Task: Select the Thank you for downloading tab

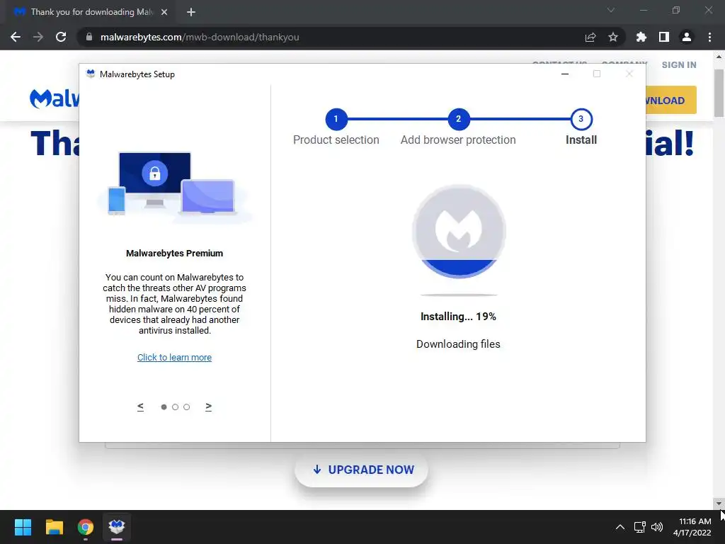Action: [x=91, y=12]
